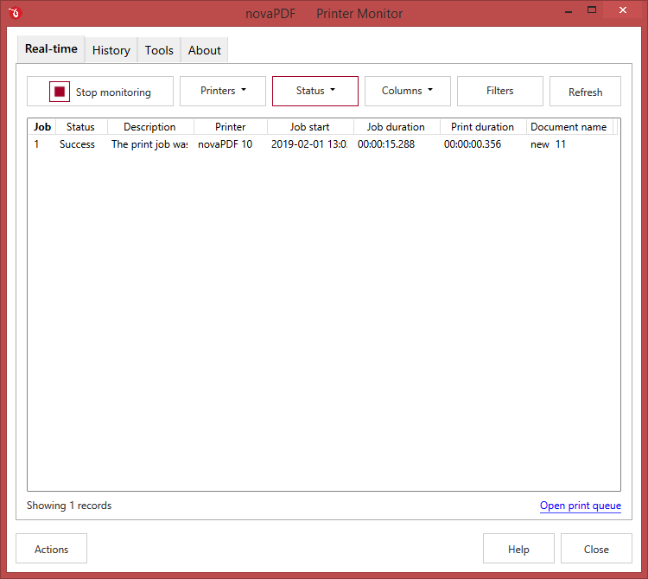
Task: Follow the Open print queue link
Action: point(581,506)
